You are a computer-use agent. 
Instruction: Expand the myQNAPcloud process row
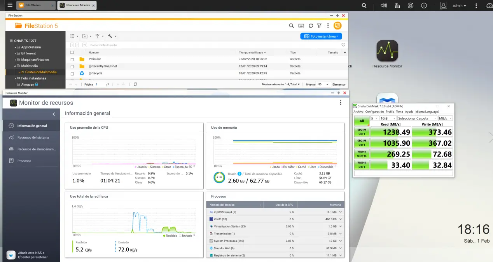click(x=341, y=212)
